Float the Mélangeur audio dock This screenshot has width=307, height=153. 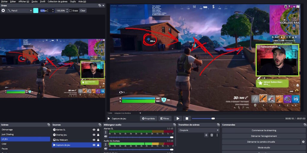point(174,125)
